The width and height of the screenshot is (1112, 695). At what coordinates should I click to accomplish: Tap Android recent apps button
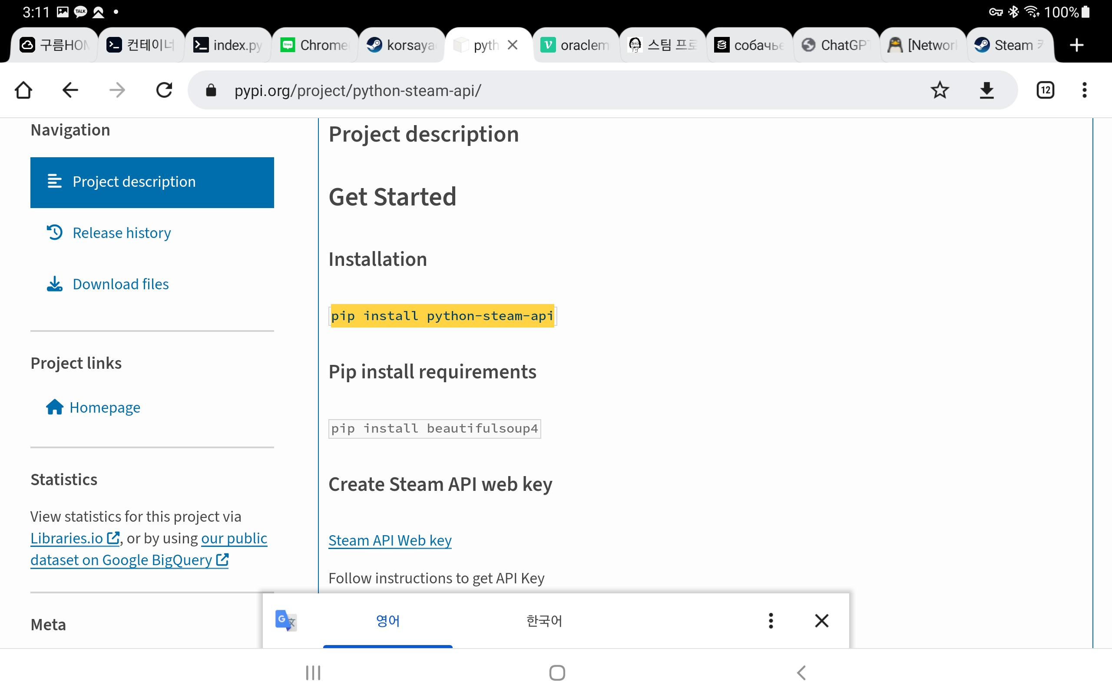coord(313,673)
